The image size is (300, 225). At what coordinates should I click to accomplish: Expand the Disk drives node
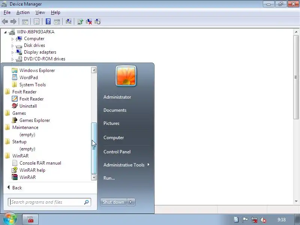12,46
